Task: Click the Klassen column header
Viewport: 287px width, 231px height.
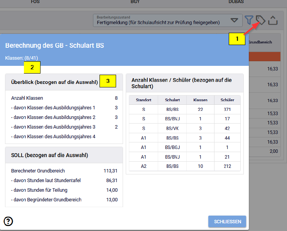Action: coord(200,100)
